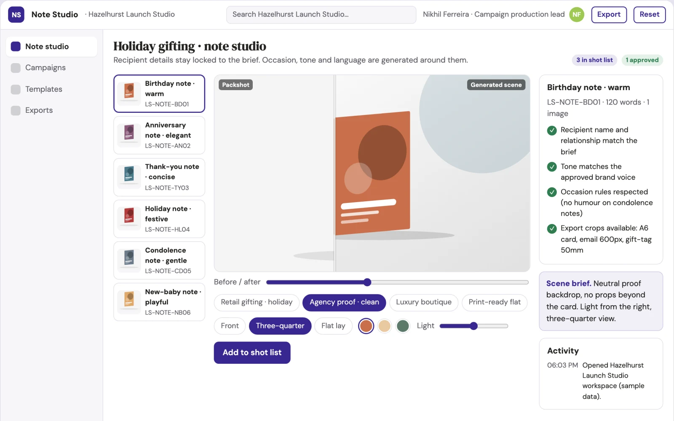Choose the Retail gifting holiday scene
The image size is (674, 421).
tap(257, 302)
